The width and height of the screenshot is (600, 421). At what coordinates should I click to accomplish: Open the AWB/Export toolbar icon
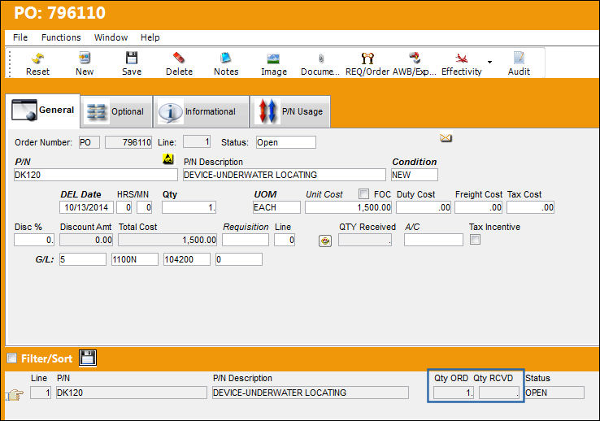(x=415, y=59)
